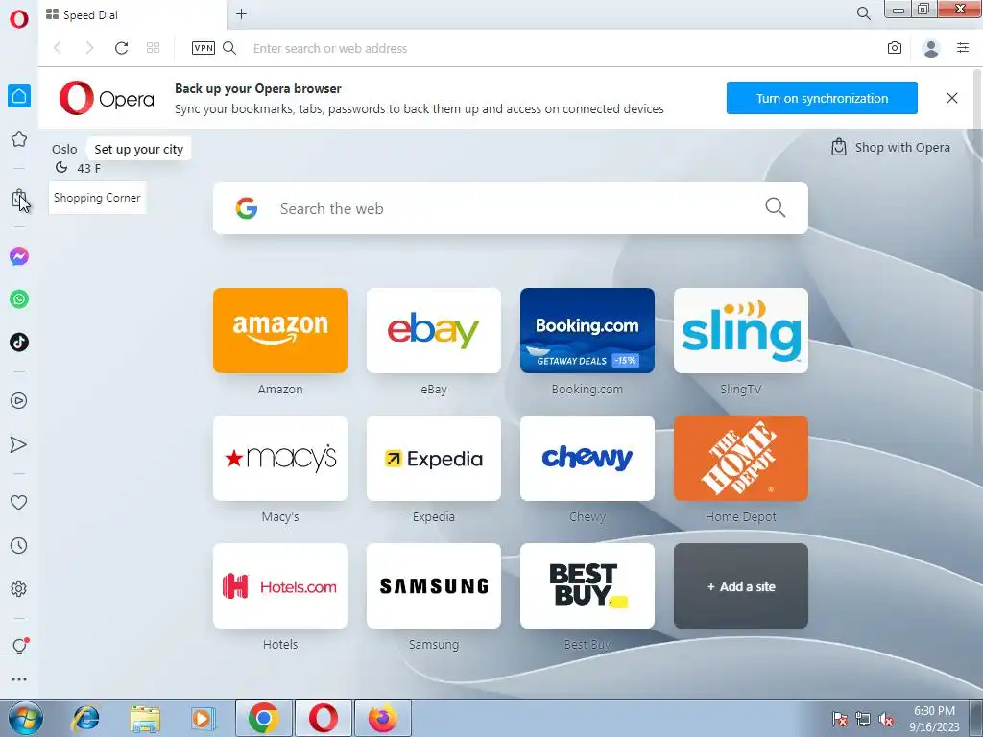Open the Macy's speed dial tile
Viewport: 983px width, 737px height.
[x=280, y=458]
